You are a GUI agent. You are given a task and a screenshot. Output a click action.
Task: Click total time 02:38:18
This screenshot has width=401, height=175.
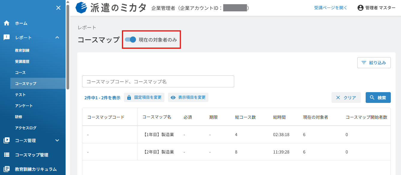point(281,135)
